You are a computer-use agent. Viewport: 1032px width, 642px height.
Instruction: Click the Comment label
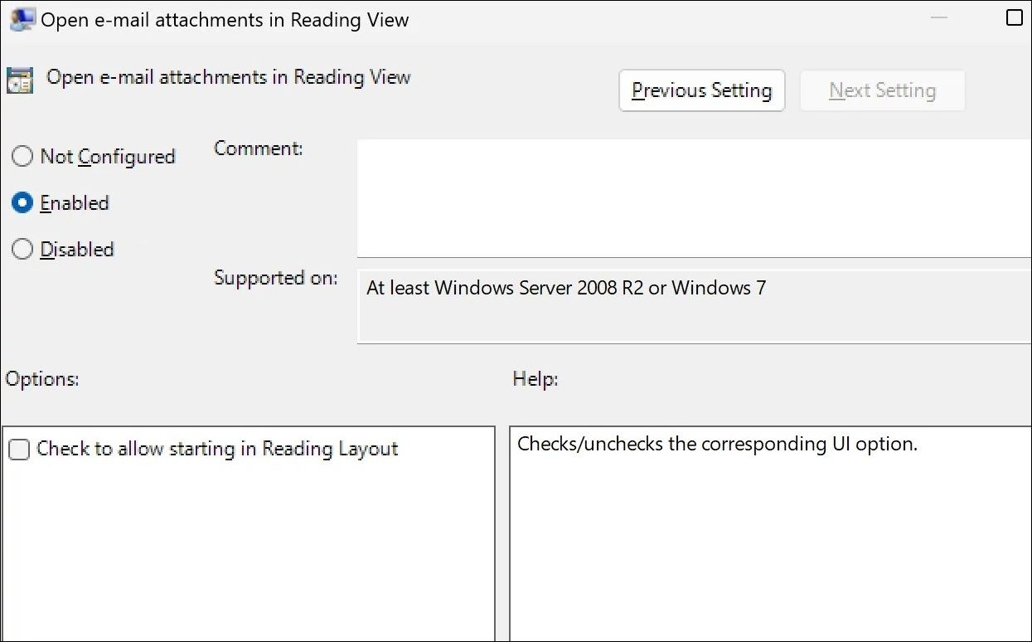point(259,149)
